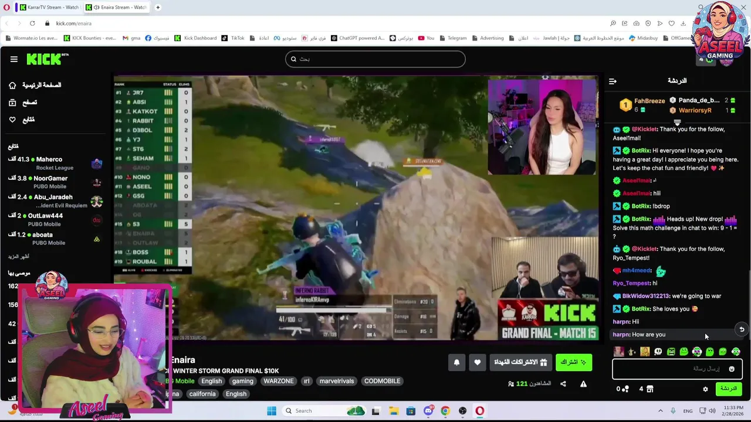Mute the Enaira Stream tab audio icon
751x422 pixels.
[x=96, y=8]
